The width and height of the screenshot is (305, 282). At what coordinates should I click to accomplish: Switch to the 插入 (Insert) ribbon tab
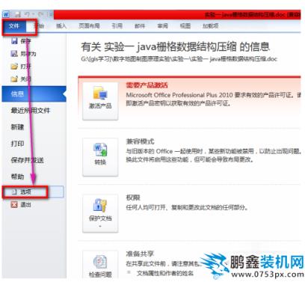61,26
